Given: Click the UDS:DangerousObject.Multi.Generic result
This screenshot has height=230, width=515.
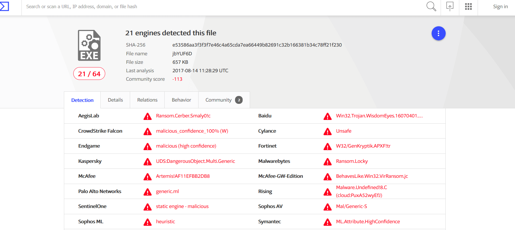Looking at the screenshot, I should pos(195,161).
